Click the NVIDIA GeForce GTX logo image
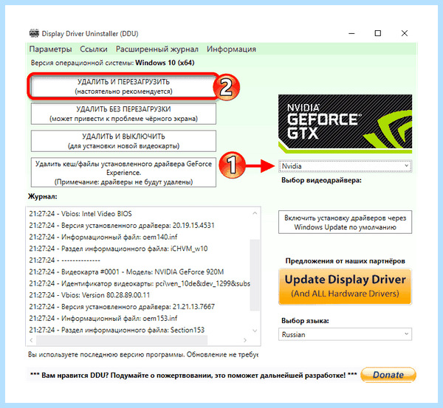 click(345, 124)
